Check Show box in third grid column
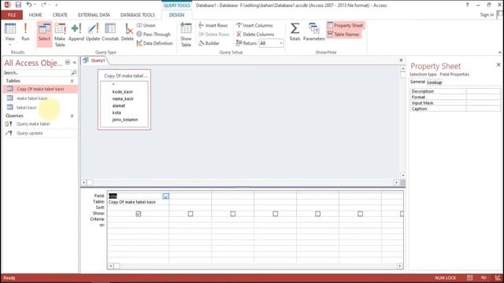 pyautogui.click(x=233, y=214)
